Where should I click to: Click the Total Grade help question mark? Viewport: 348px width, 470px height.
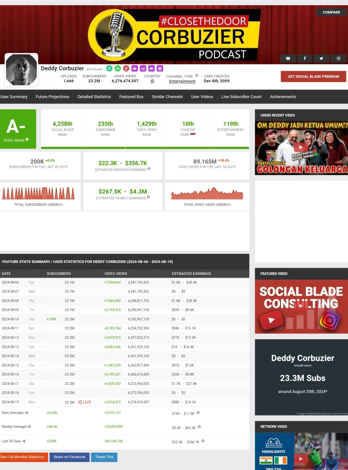(27, 139)
